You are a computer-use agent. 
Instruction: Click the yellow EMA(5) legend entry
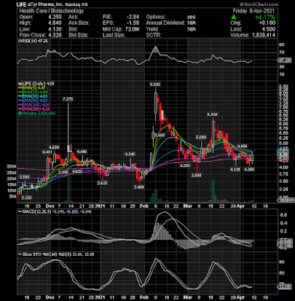click(x=31, y=88)
